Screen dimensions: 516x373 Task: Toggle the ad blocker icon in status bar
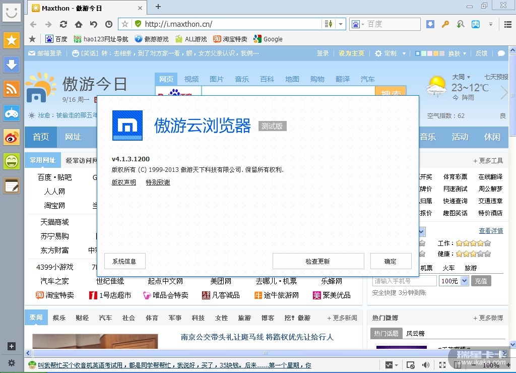pos(411,365)
